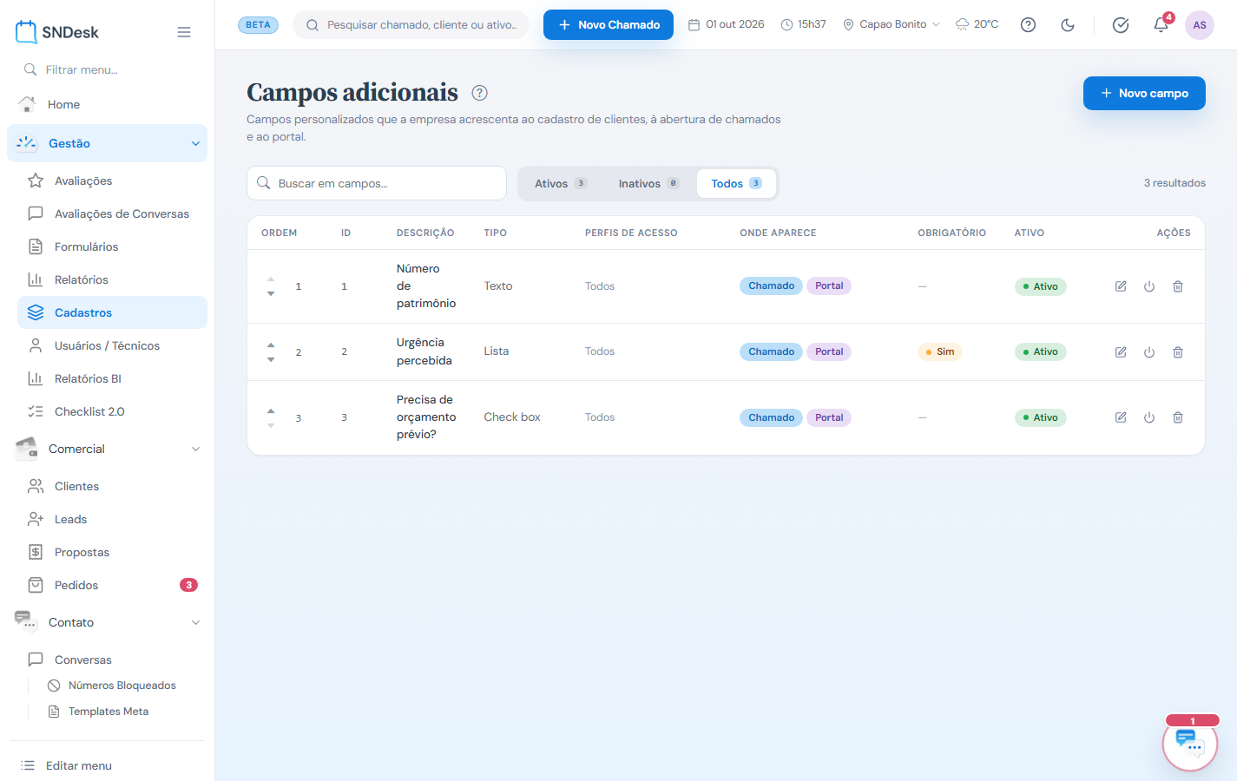This screenshot has height=781, width=1250.
Task: Open the help circle icon in top bar
Action: 1028,25
